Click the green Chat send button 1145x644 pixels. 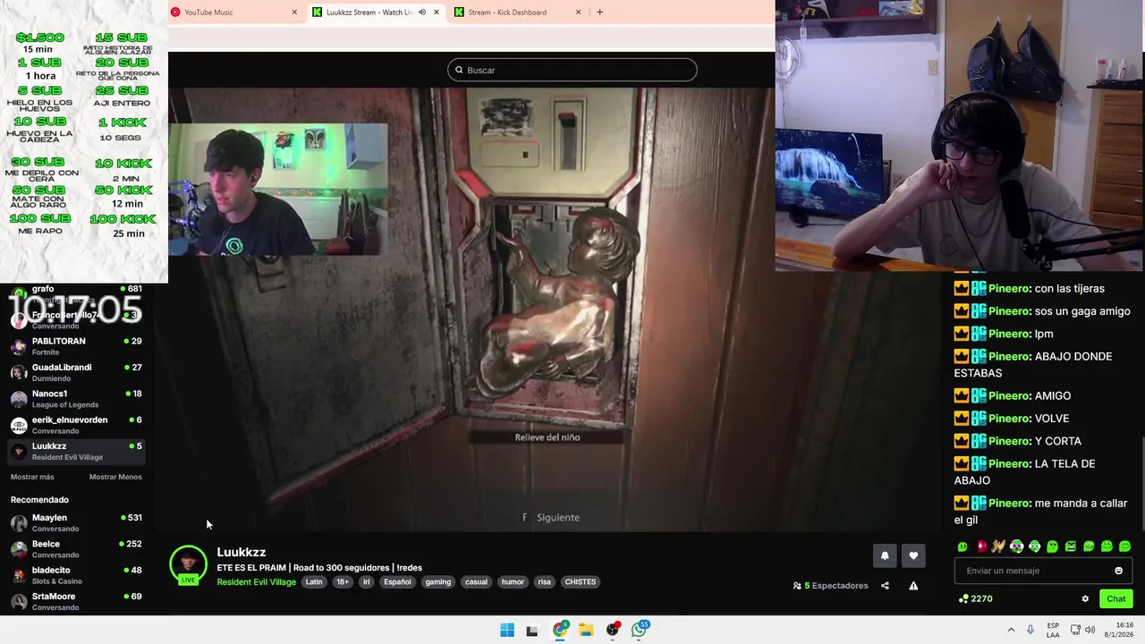pos(1116,599)
